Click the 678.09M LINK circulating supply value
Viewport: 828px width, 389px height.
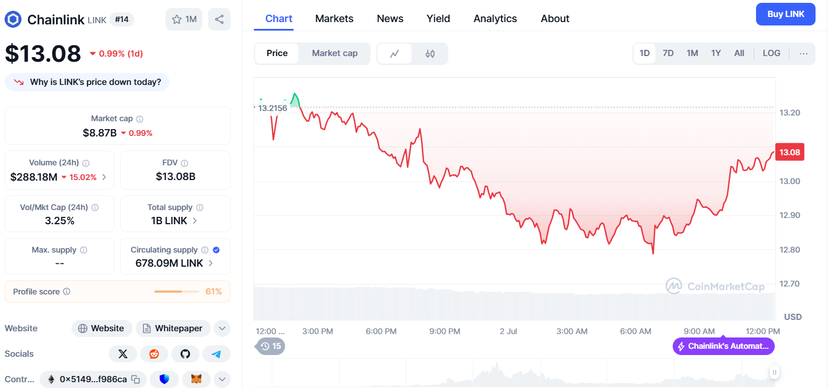(x=169, y=263)
